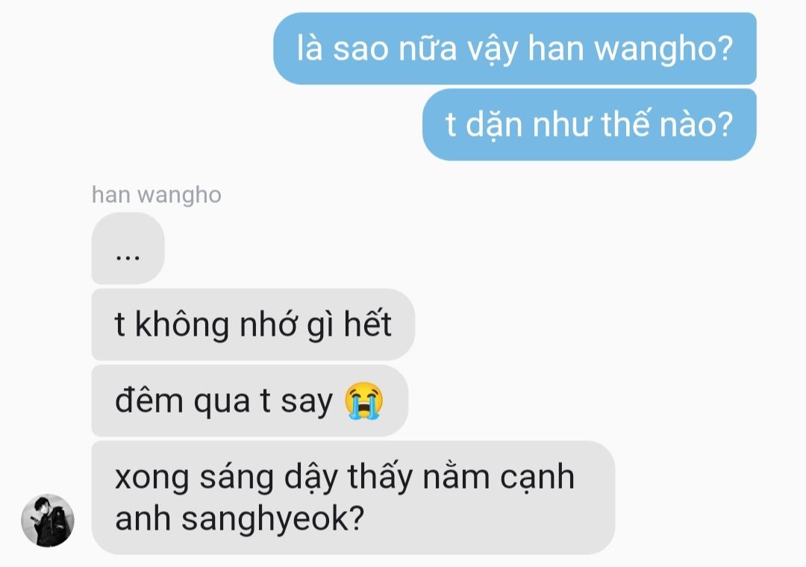Click the han wangho sender name label
This screenshot has height=567, width=806.
[x=156, y=195]
